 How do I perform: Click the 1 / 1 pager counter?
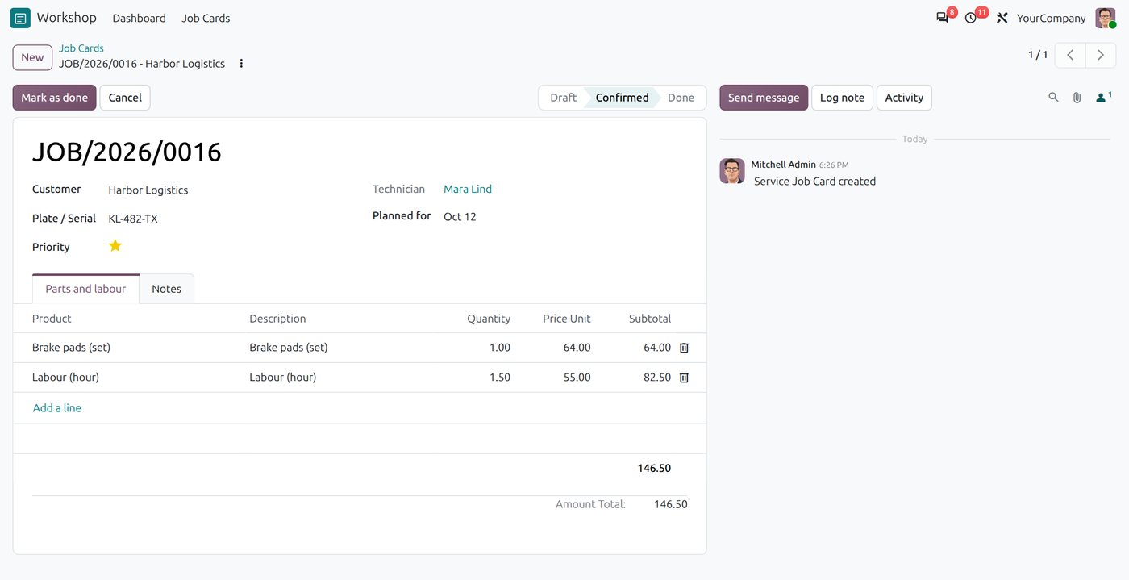coord(1037,55)
